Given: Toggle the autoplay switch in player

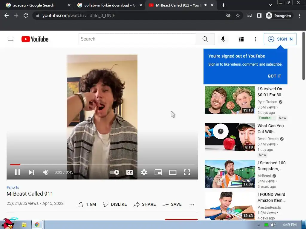Looking at the screenshot, I should point(114,172).
